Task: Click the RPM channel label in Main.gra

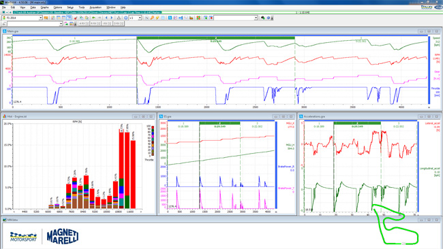Action: click(x=437, y=55)
